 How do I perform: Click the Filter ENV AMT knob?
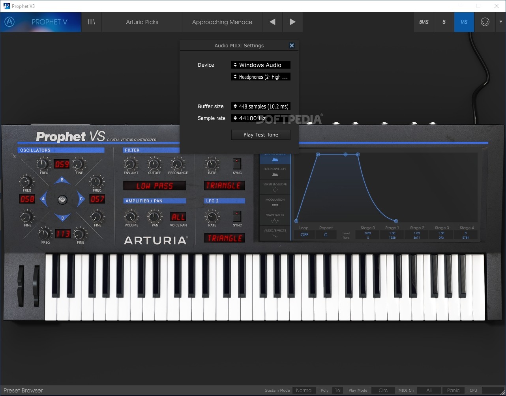131,164
